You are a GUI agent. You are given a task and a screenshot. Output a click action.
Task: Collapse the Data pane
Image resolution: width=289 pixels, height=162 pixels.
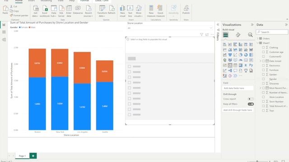point(286,25)
